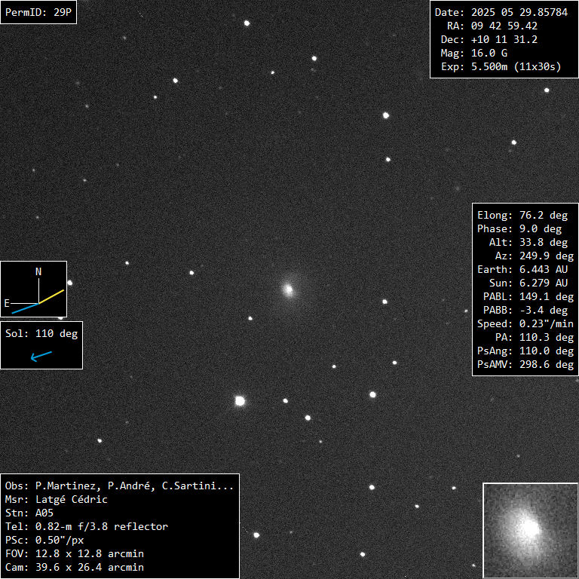Click the Elong: 76.2 deg entry
The height and width of the screenshot is (579, 579).
tap(522, 216)
